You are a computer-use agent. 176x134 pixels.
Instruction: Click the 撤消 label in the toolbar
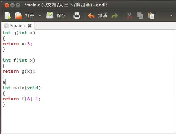coord(102,16)
